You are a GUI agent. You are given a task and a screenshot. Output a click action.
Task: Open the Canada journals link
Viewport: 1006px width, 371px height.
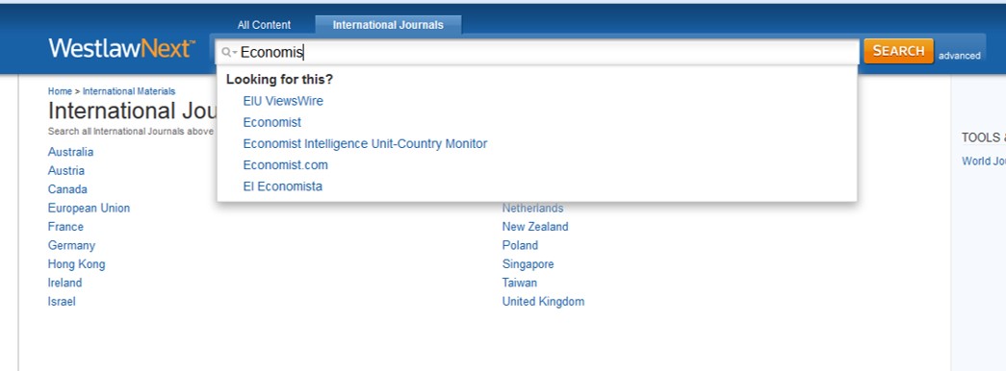point(67,189)
